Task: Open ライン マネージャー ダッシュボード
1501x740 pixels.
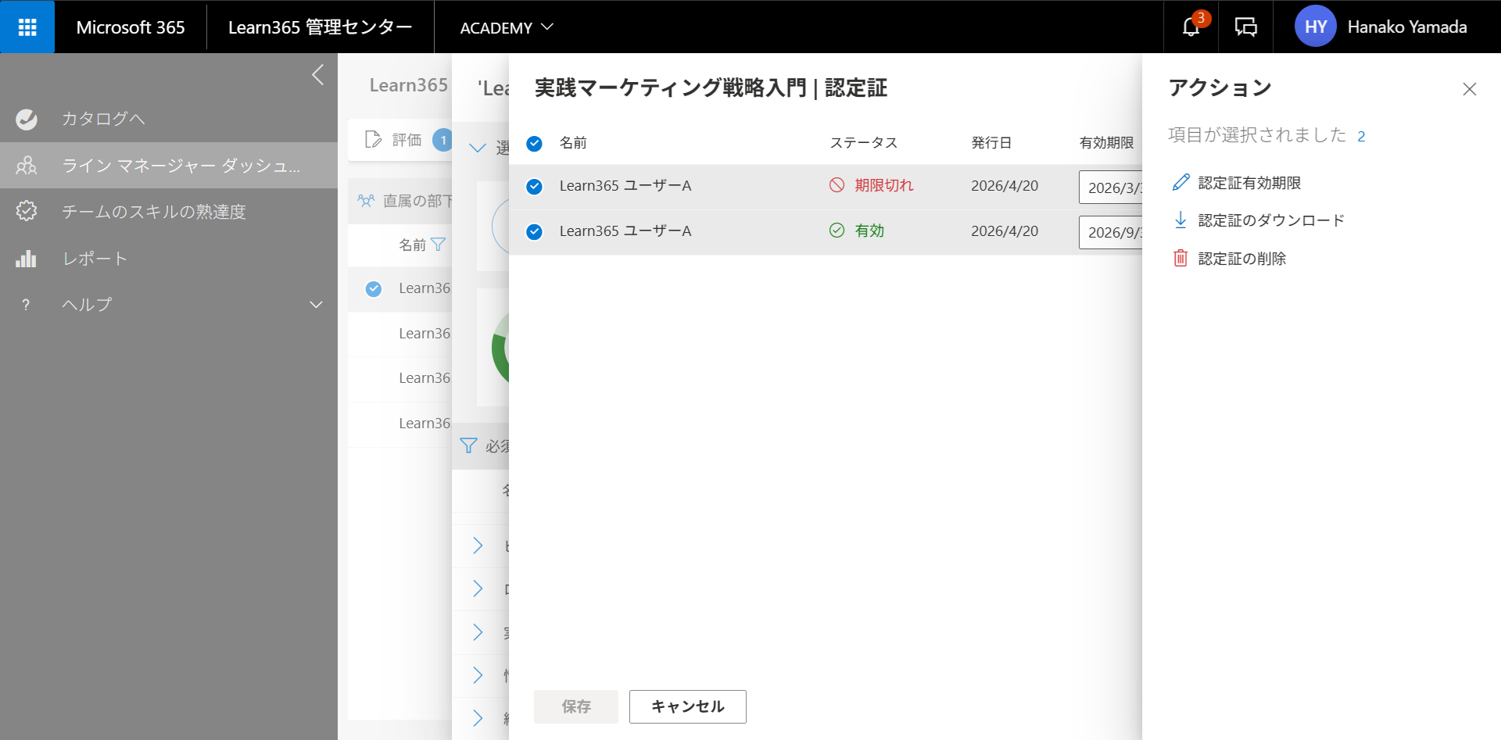Action: [169, 166]
